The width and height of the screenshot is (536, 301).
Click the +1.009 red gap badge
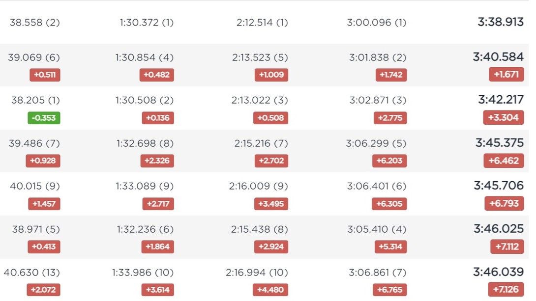271,75
